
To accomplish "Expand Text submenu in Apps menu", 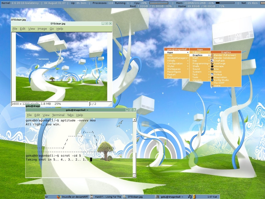I will tap(200, 74).
